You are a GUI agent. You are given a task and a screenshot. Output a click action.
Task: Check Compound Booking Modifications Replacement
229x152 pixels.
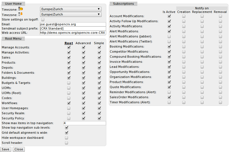202,57
